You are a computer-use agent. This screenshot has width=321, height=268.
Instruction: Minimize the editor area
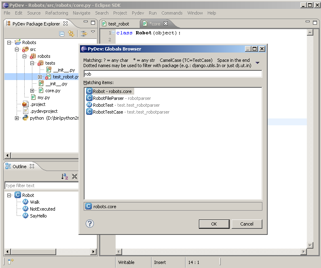[x=308, y=21]
